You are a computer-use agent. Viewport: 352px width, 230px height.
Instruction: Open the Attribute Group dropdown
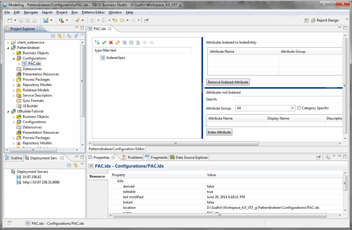pos(292,108)
